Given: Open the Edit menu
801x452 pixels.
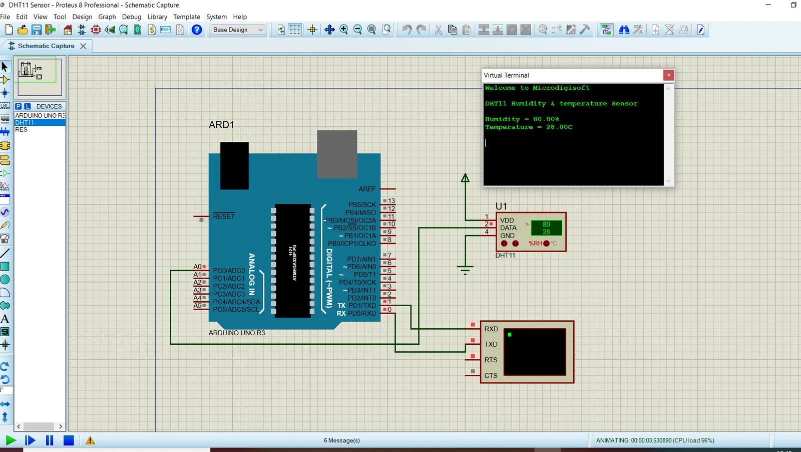Looking at the screenshot, I should [x=22, y=17].
